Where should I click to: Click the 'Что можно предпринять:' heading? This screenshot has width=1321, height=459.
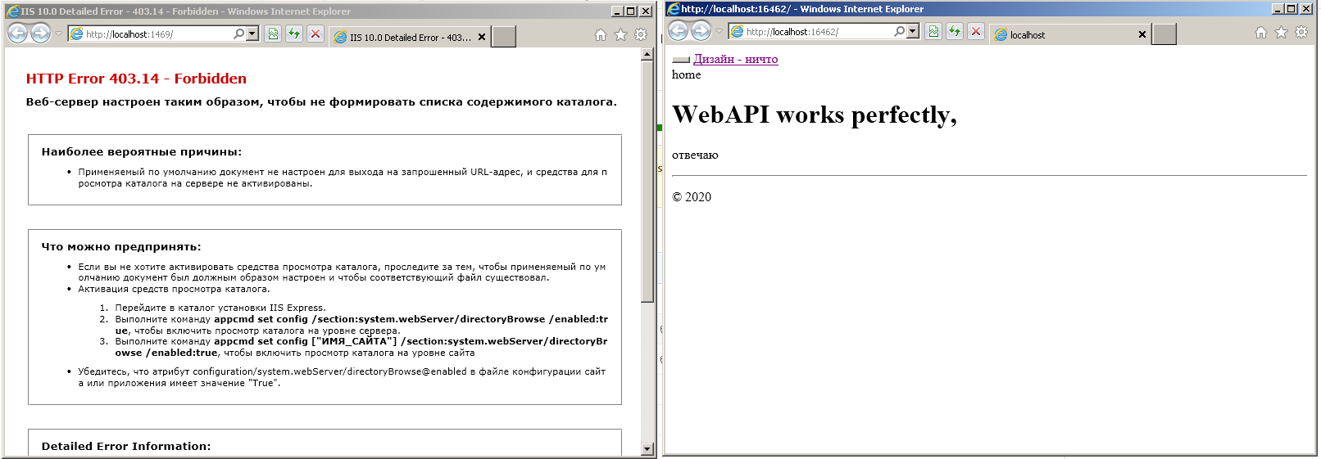[x=121, y=247]
